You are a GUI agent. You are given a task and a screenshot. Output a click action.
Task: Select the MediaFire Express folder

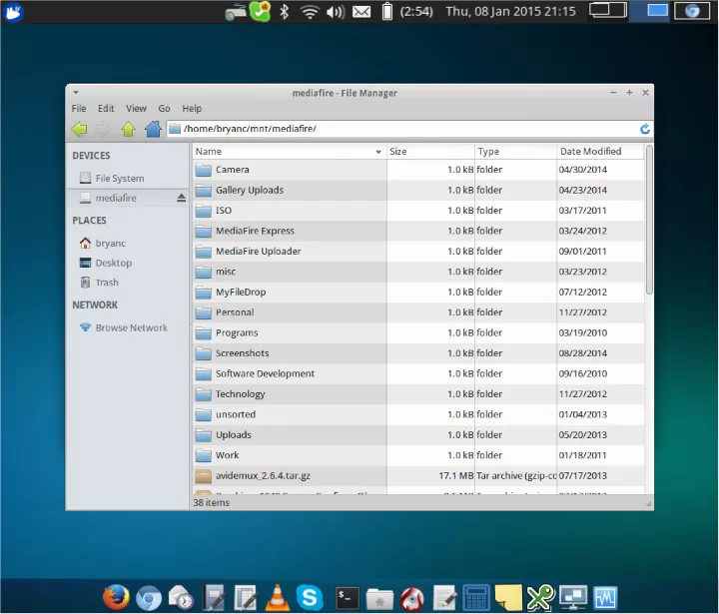pos(255,231)
